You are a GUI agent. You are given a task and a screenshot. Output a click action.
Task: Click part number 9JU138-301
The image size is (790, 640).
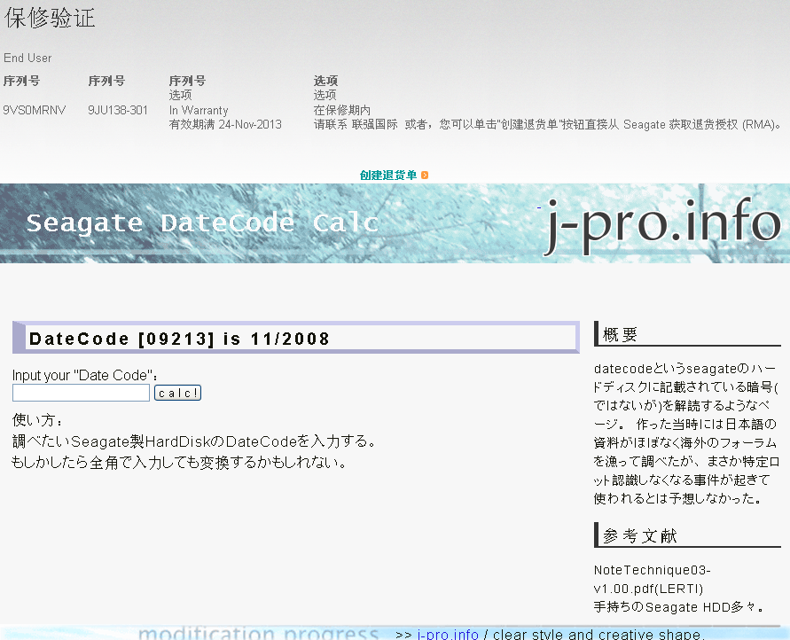(118, 110)
